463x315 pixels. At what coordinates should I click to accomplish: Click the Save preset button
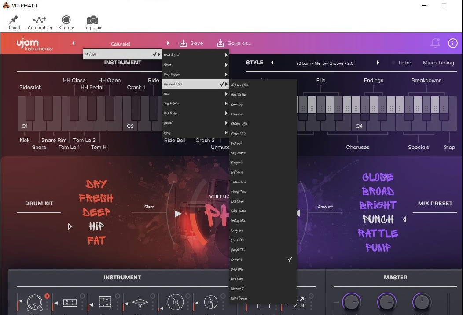click(191, 43)
